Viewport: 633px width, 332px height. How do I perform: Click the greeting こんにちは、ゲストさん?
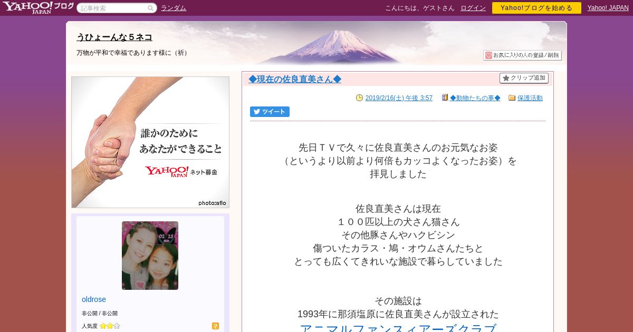[420, 8]
